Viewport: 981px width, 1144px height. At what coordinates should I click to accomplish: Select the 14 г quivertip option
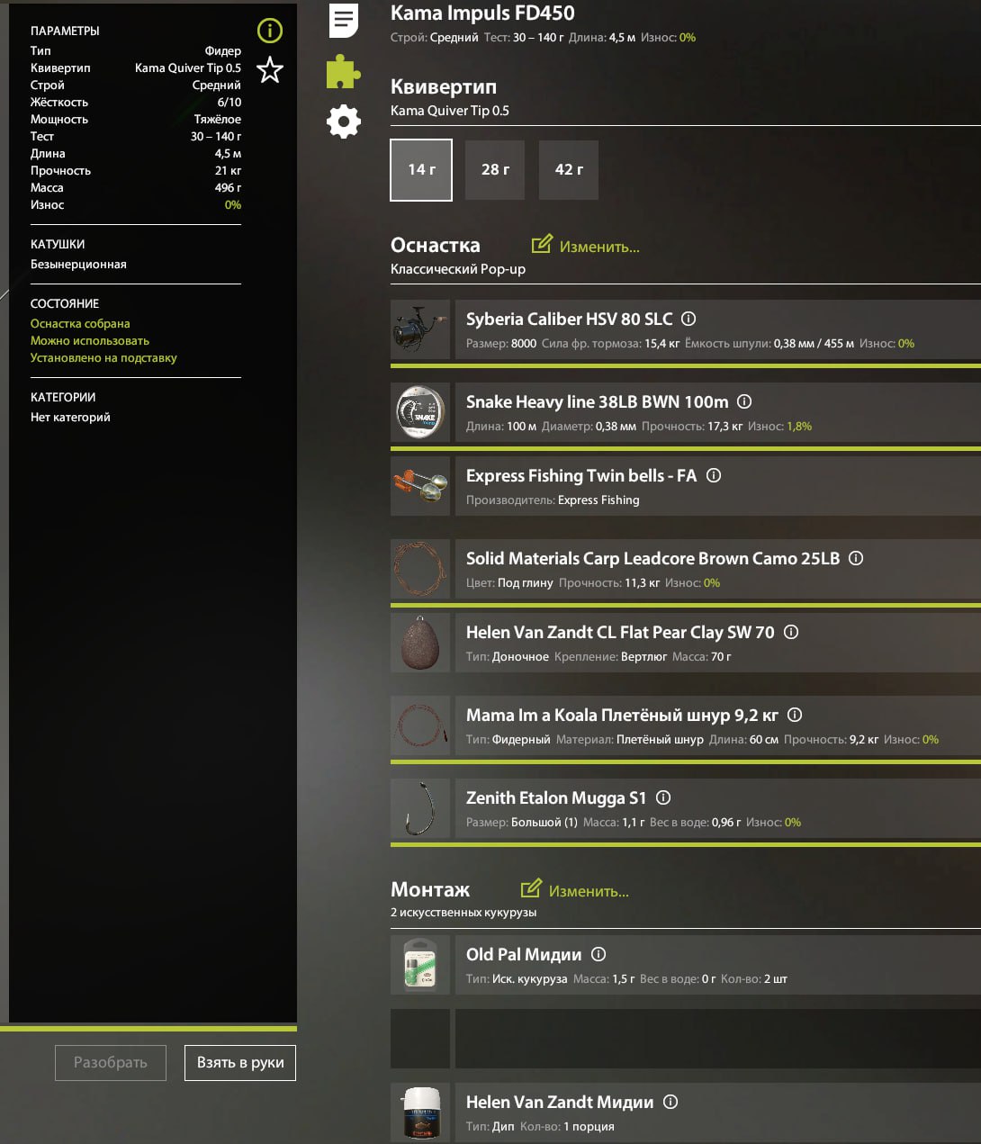(421, 169)
